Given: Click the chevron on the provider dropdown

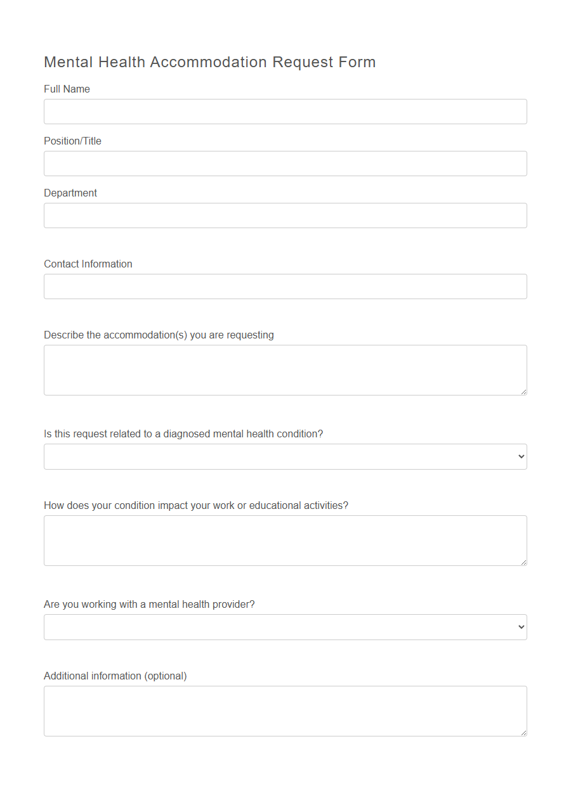Looking at the screenshot, I should pyautogui.click(x=520, y=626).
